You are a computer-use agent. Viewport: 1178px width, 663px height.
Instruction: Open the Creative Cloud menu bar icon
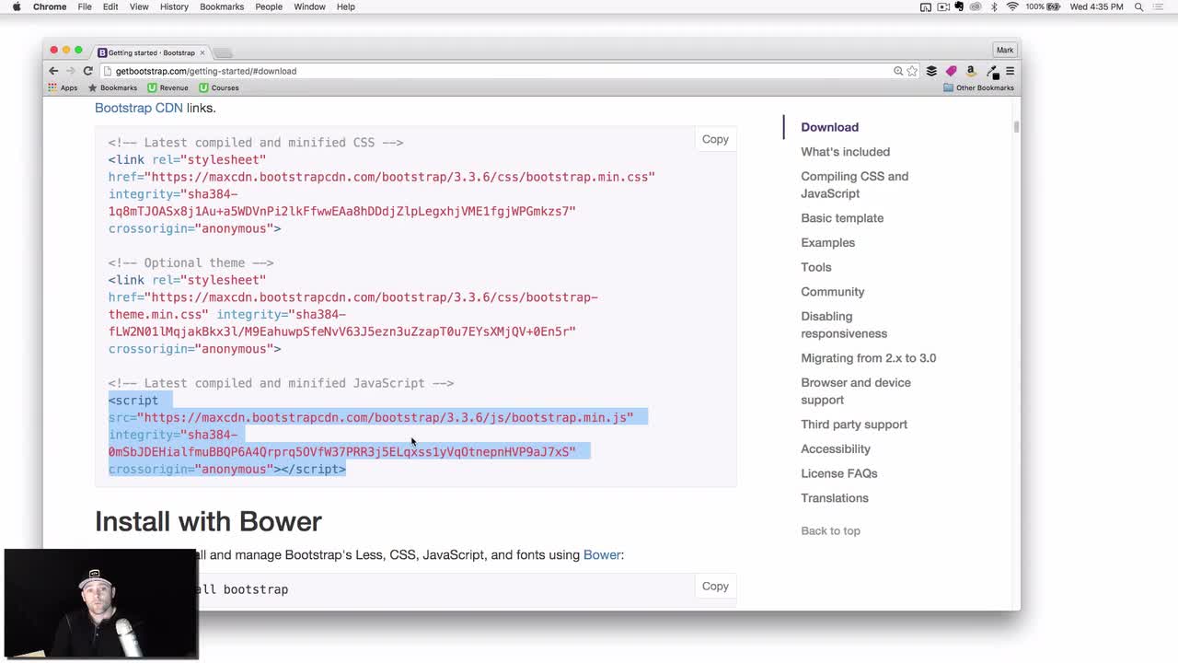tap(975, 6)
